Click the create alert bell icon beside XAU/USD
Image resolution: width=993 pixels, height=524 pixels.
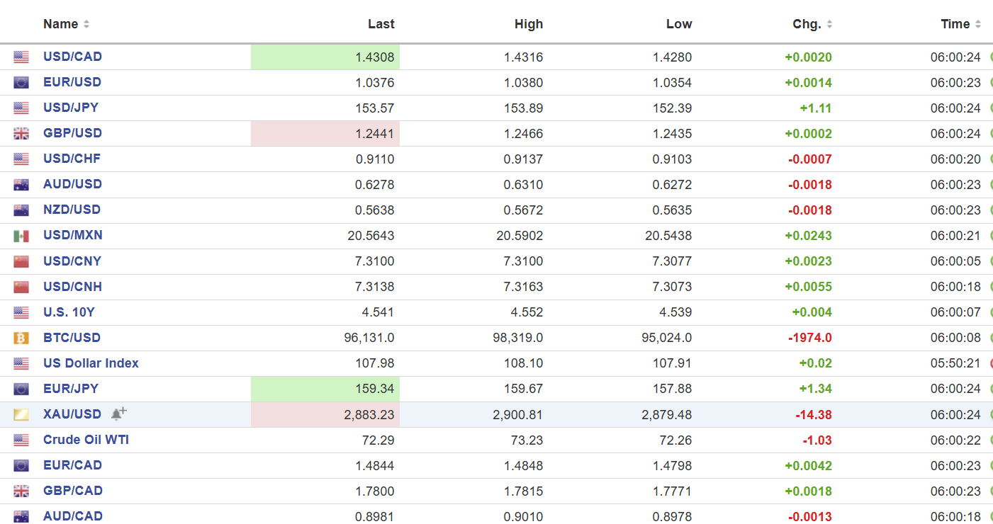(118, 414)
